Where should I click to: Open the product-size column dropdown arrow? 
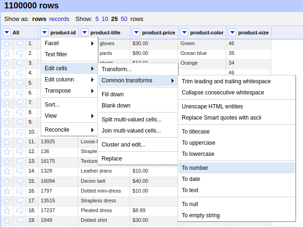232,33
